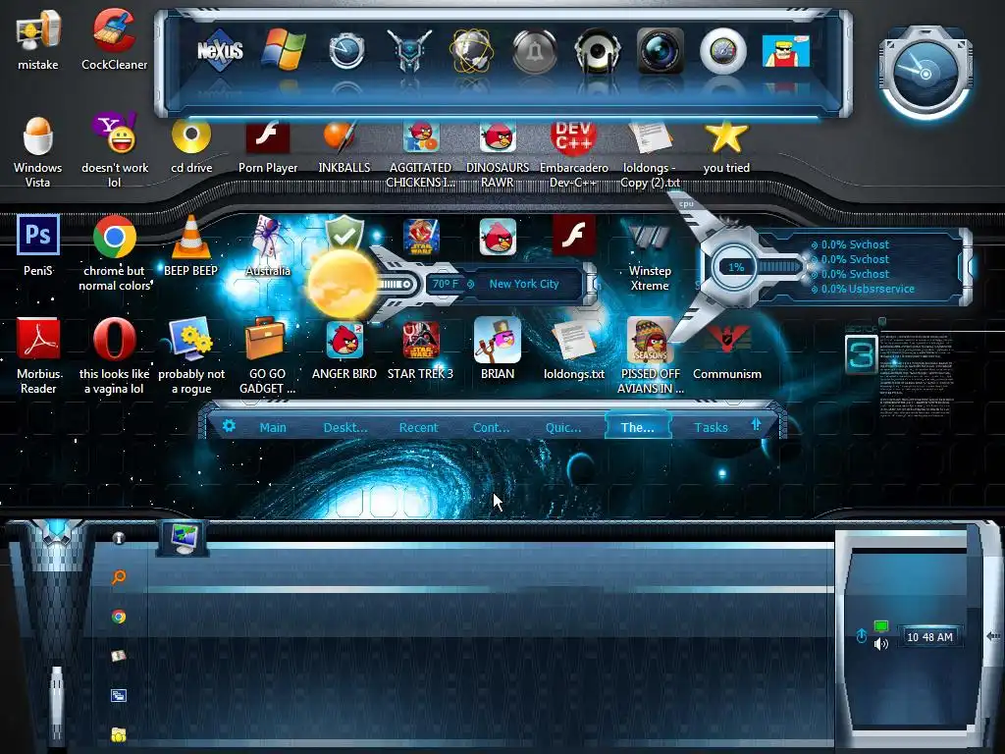
Task: Open the Australia spider solitaire icon
Action: (268, 245)
